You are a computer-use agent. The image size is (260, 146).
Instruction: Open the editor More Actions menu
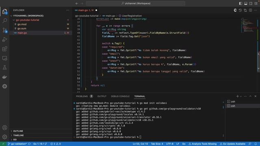coord(256,10)
